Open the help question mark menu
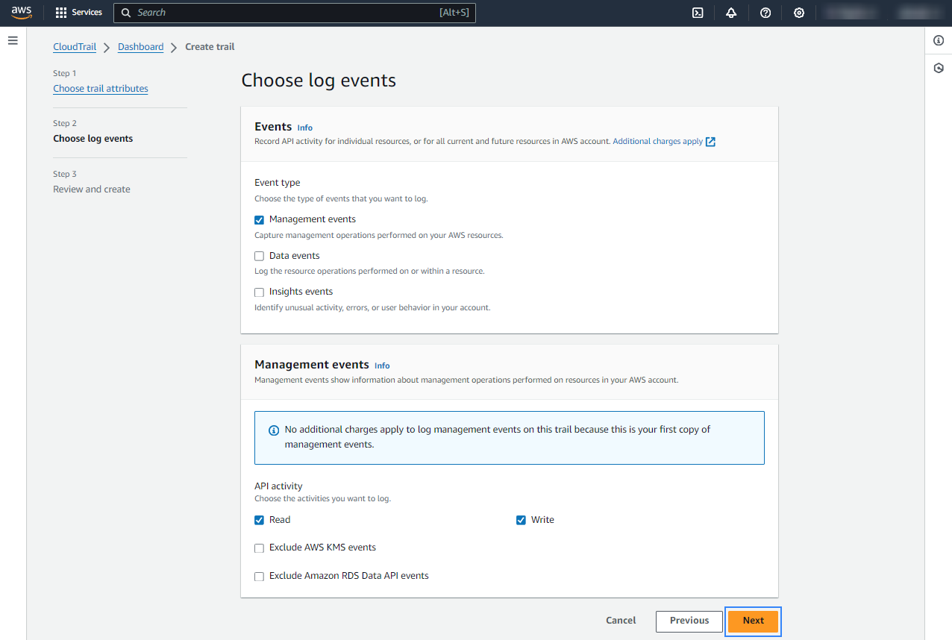This screenshot has height=640, width=952. pos(765,13)
